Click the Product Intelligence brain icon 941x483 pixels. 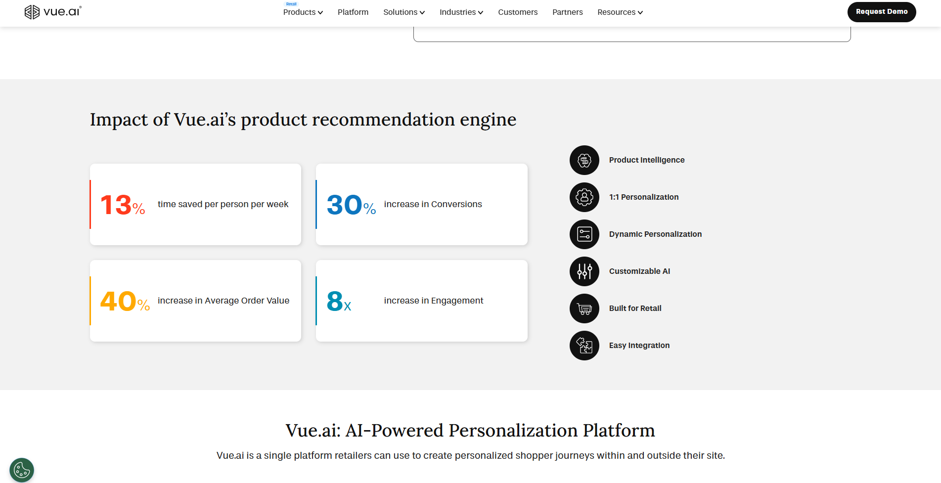pyautogui.click(x=584, y=160)
